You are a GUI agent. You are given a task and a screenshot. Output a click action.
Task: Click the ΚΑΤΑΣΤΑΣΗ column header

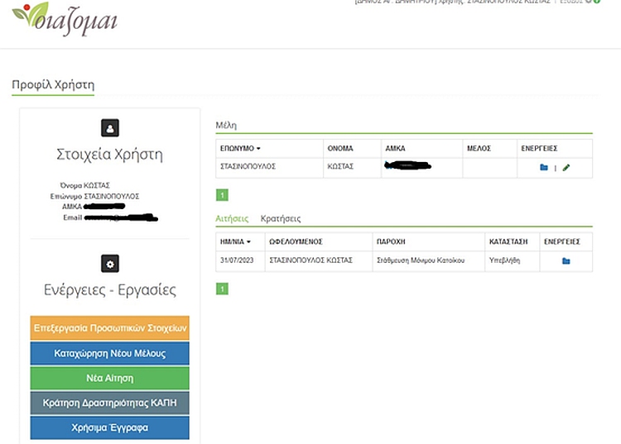coord(508,242)
